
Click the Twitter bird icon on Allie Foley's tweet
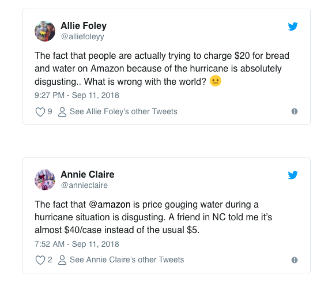point(293,27)
